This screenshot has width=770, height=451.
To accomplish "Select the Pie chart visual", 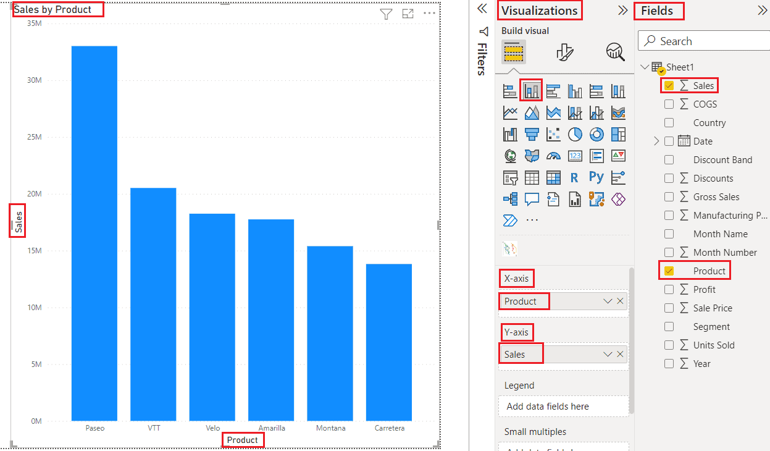I will click(575, 134).
